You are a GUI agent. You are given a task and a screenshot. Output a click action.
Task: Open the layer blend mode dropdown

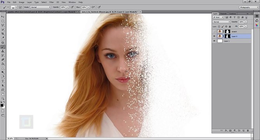click(222, 22)
